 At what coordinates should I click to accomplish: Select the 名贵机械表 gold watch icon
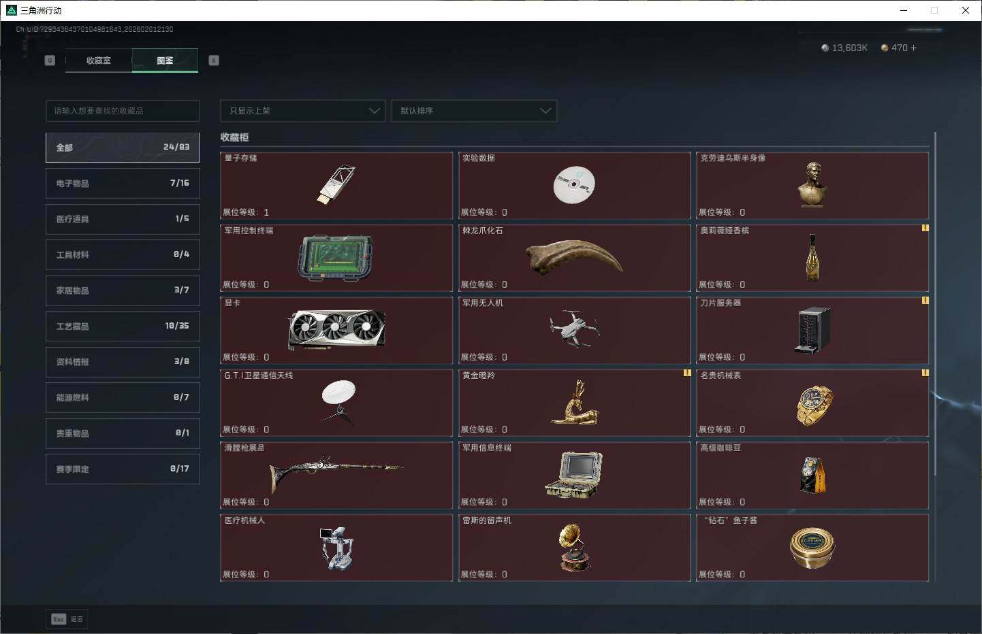(814, 405)
